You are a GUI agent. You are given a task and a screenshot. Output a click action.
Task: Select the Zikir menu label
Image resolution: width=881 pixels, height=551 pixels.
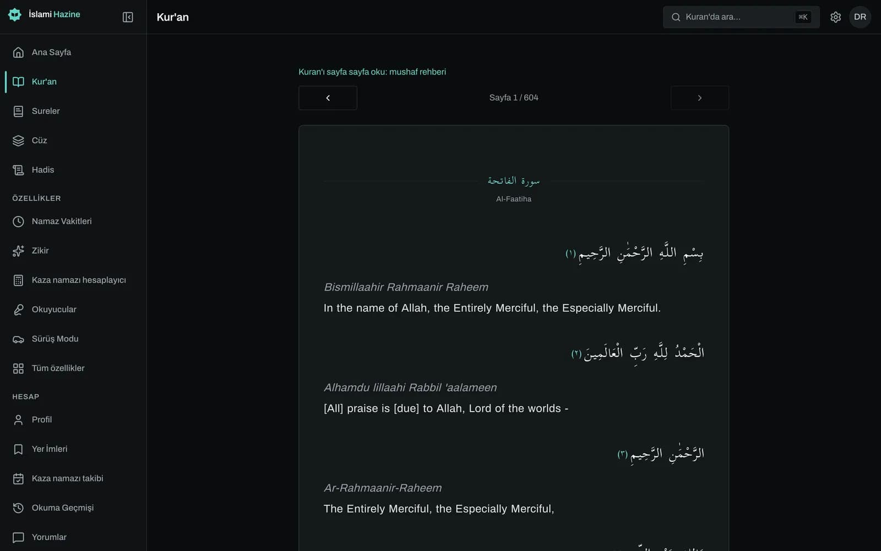click(40, 251)
